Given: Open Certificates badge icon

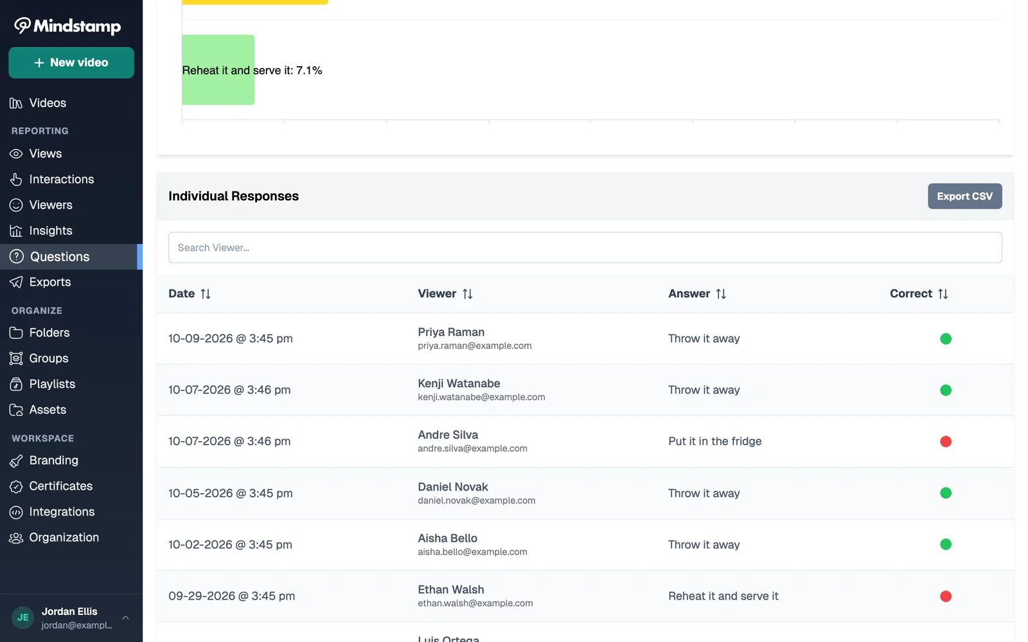Looking at the screenshot, I should coord(16,487).
